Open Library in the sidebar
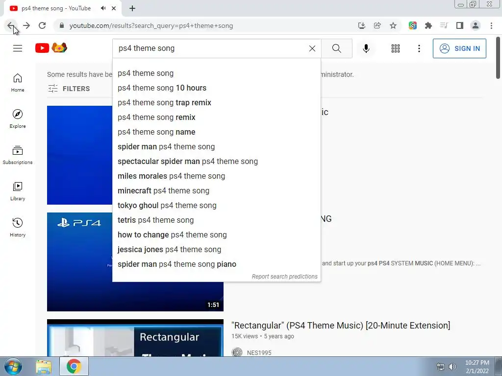Image resolution: width=502 pixels, height=376 pixels. coord(18,191)
